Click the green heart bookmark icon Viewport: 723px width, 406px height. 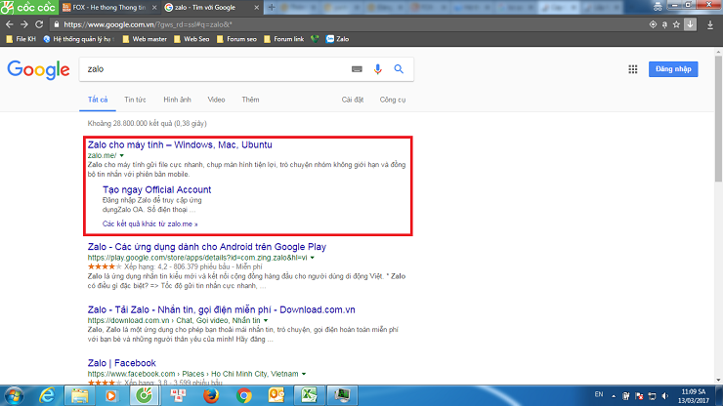coord(315,39)
